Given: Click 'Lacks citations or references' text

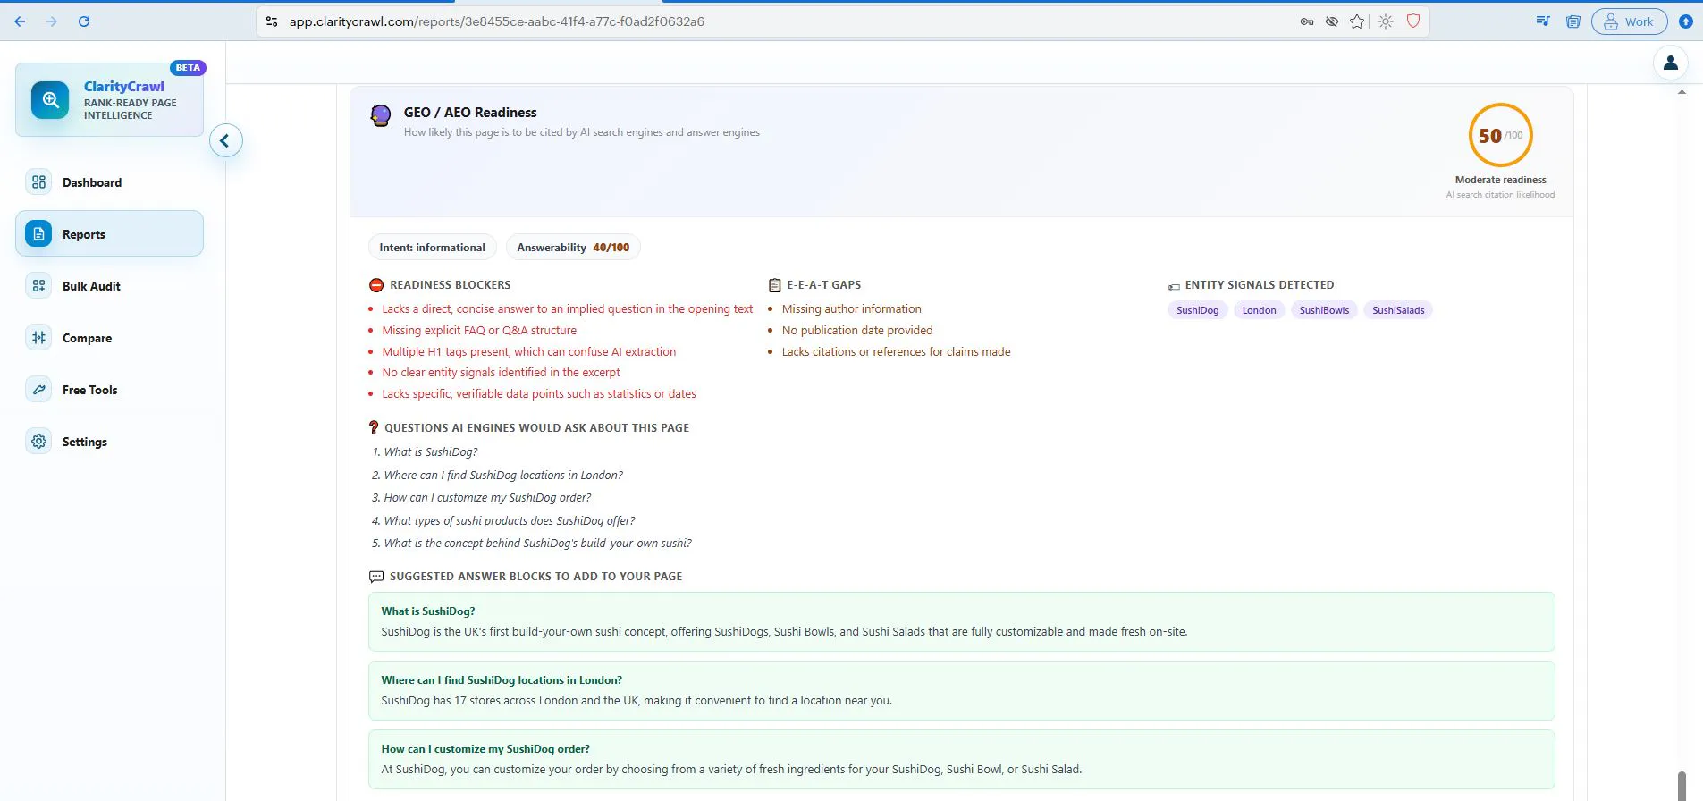Looking at the screenshot, I should [x=896, y=351].
